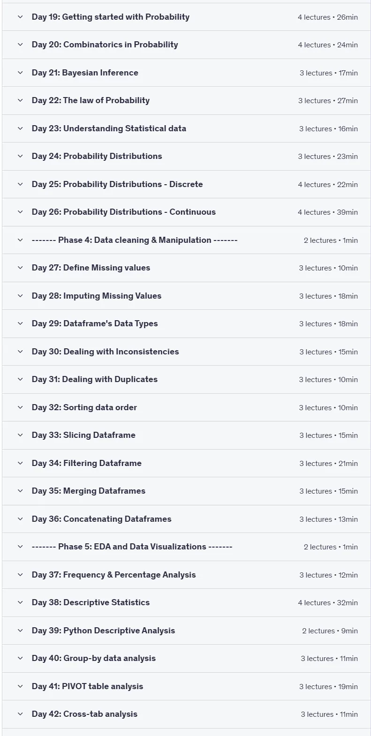Open the Day 34: Filtering Dataframe section
Screen dimensions: 371x736
186,463
